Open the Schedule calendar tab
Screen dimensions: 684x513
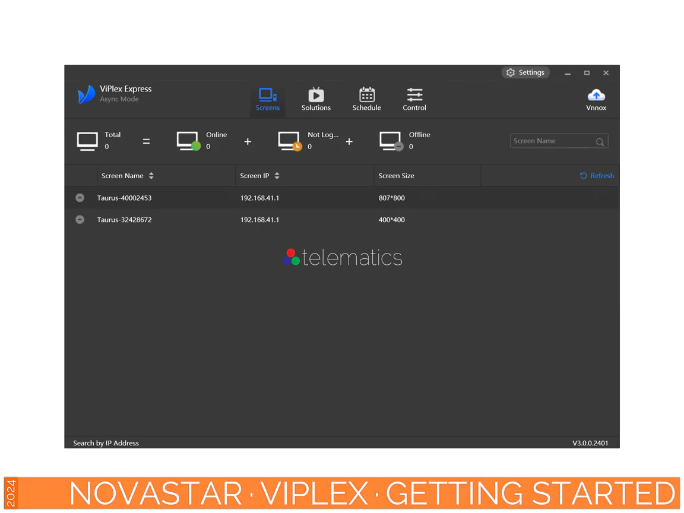pyautogui.click(x=366, y=99)
